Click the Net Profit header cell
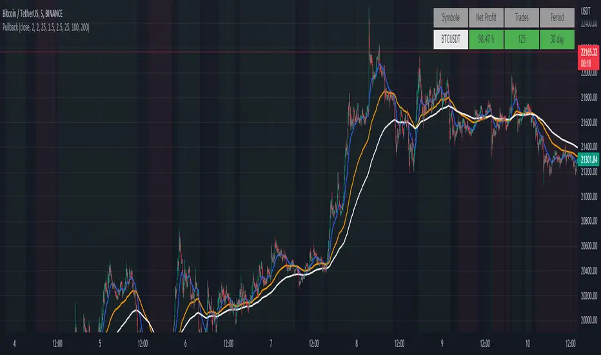The width and height of the screenshot is (601, 355). [486, 17]
